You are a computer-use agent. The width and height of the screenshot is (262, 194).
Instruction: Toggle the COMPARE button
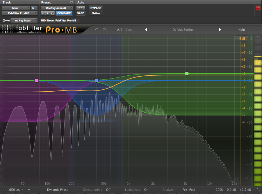click(x=64, y=13)
